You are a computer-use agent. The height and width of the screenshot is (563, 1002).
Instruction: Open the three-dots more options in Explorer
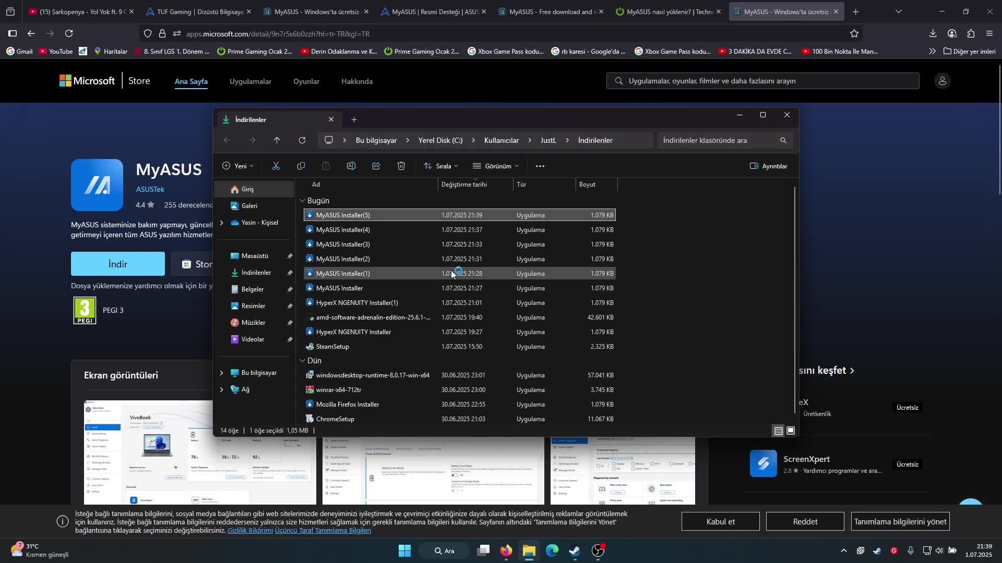(540, 166)
